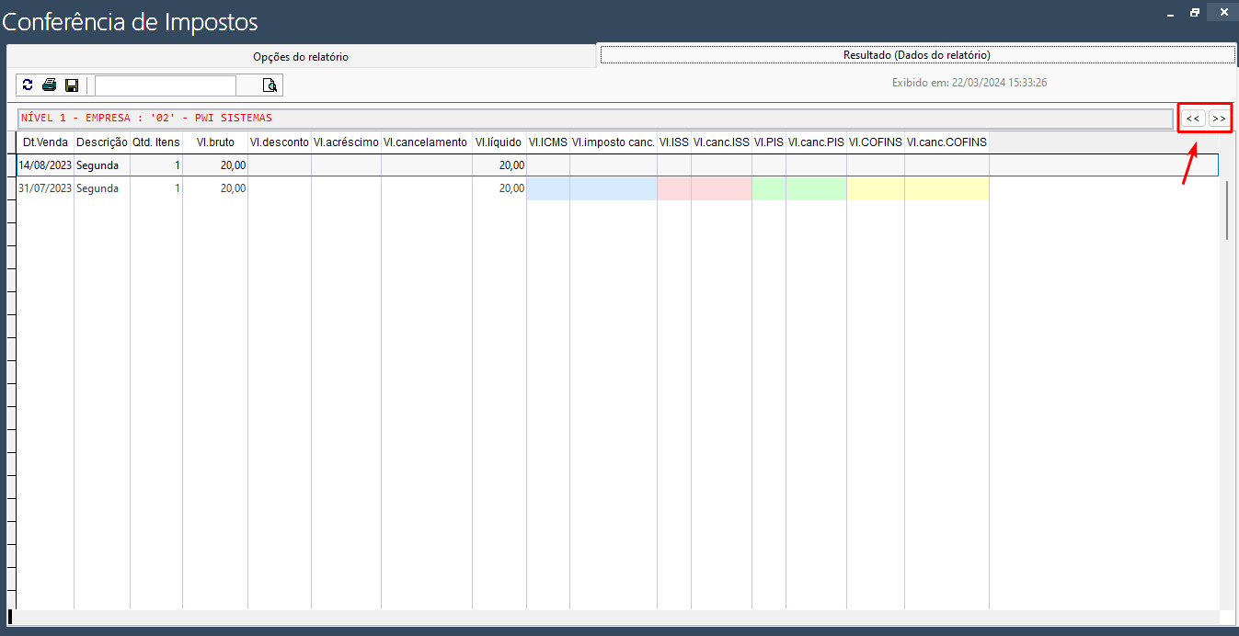Advance to next level with >> button
The height and width of the screenshot is (636, 1239).
(1219, 119)
